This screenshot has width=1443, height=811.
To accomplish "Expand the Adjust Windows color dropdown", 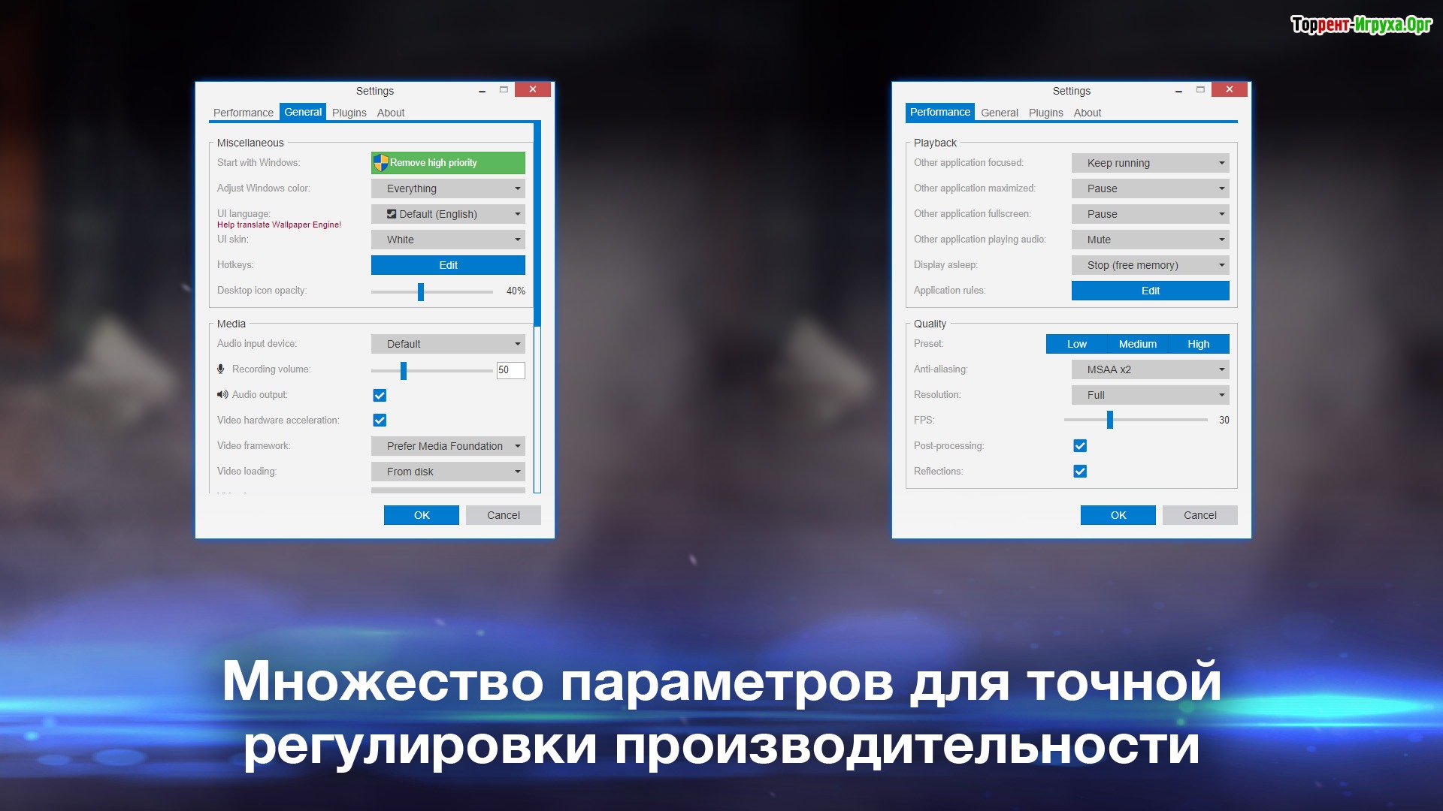I will click(x=449, y=188).
